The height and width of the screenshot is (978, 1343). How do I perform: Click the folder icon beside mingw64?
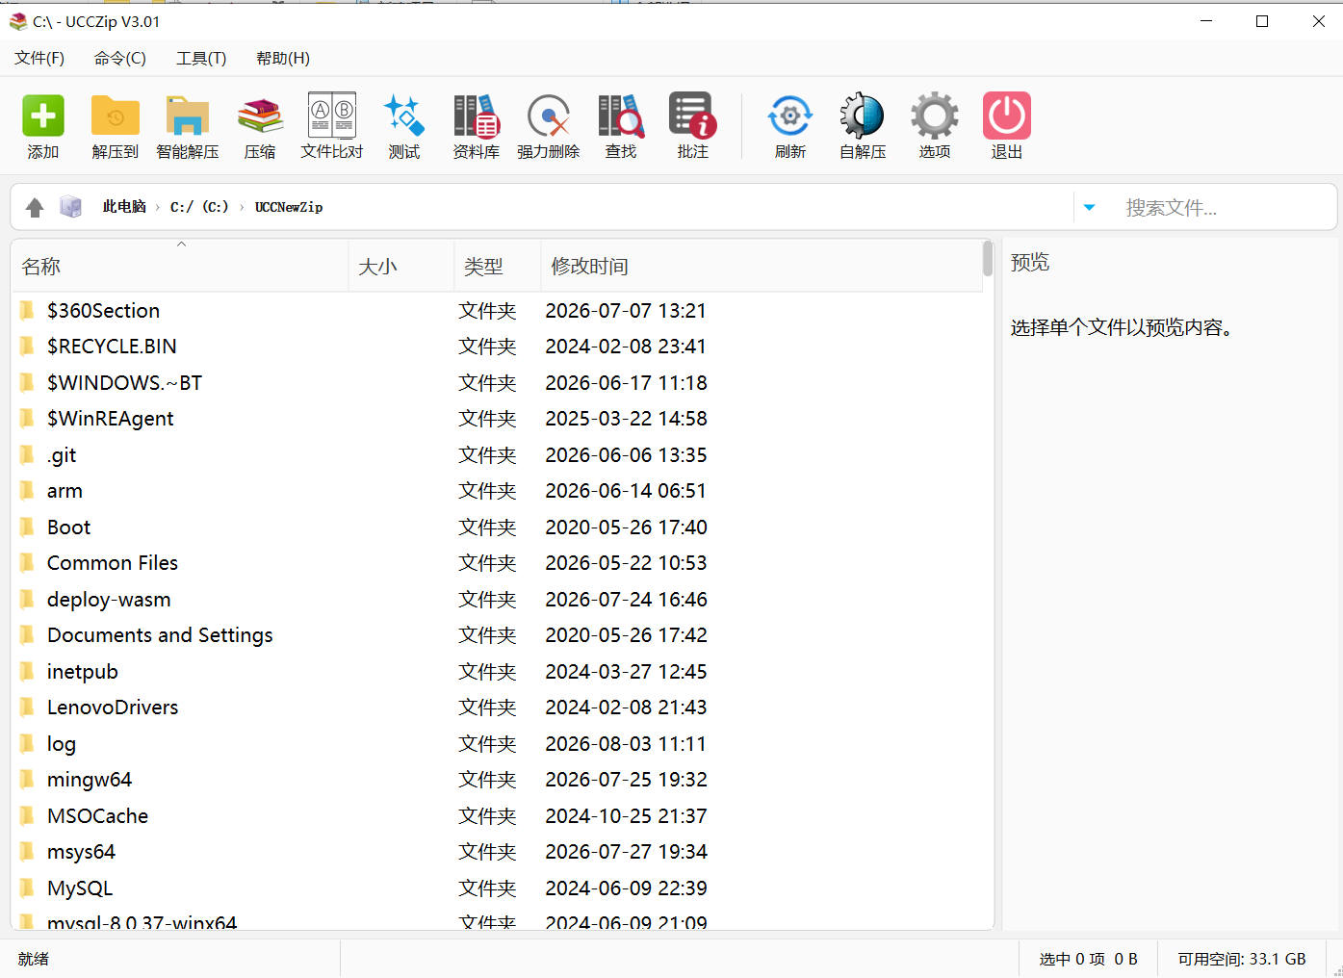click(27, 779)
